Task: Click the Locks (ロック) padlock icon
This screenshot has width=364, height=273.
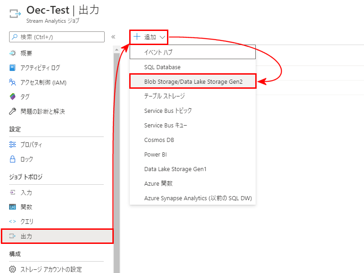Action: 13,159
